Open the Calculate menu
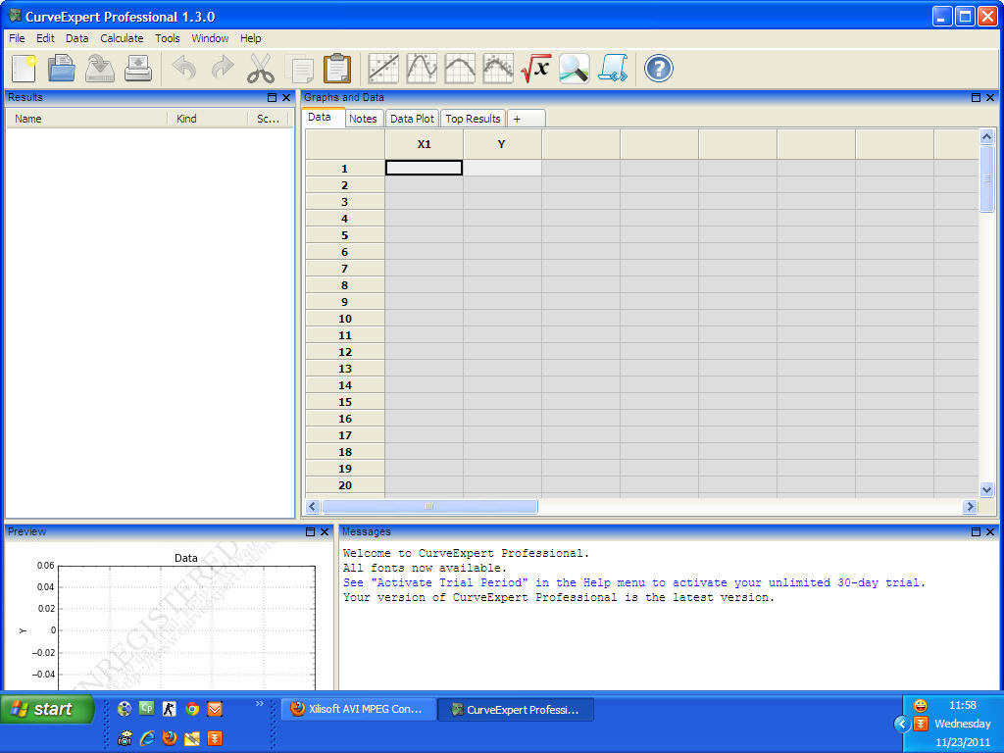The width and height of the screenshot is (1004, 753). 122,38
